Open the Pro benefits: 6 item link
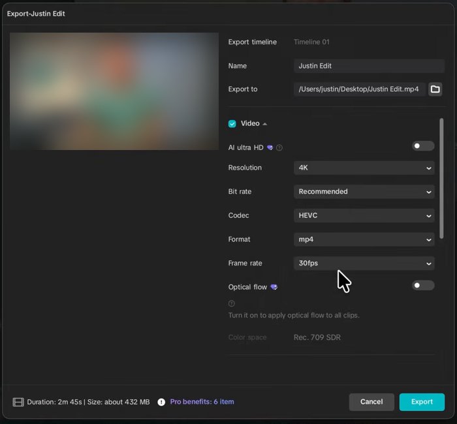 (x=202, y=402)
